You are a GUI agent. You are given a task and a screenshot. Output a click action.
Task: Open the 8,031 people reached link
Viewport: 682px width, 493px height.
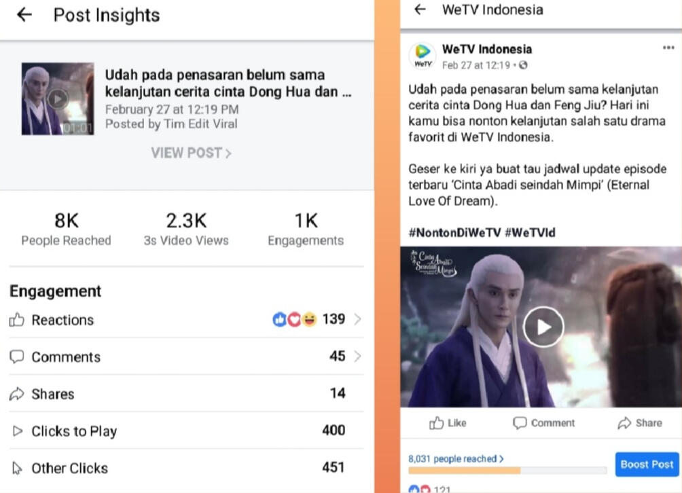(456, 458)
